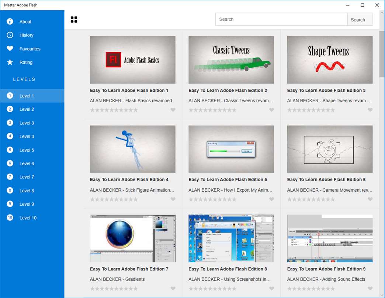The image size is (385, 298).
Task: Click the number 8 circle icon
Action: 10,190
